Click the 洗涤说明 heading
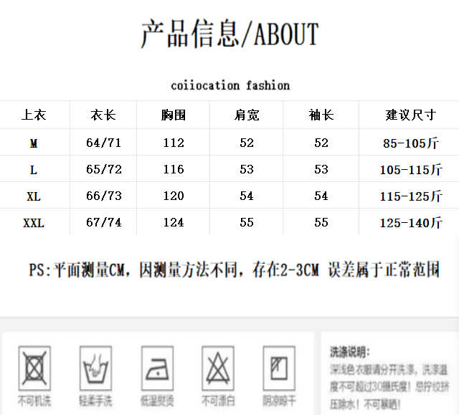459x415 pixels. 350,352
